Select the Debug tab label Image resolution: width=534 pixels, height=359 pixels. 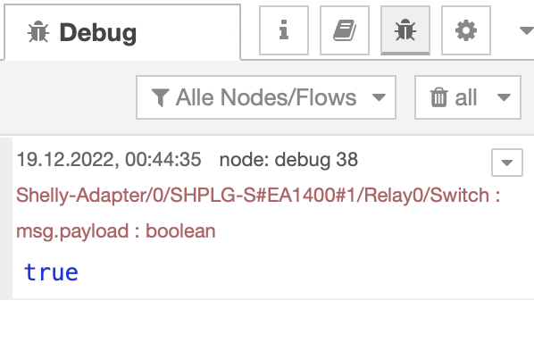tap(97, 33)
